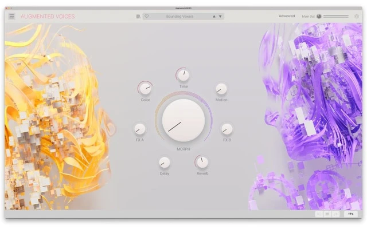Click the Reverb knob
367x229 pixels.
pos(202,163)
